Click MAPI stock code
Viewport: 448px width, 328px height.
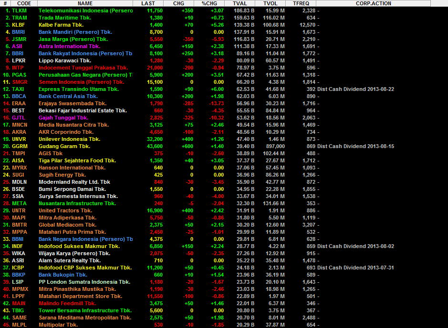[x=19, y=218]
